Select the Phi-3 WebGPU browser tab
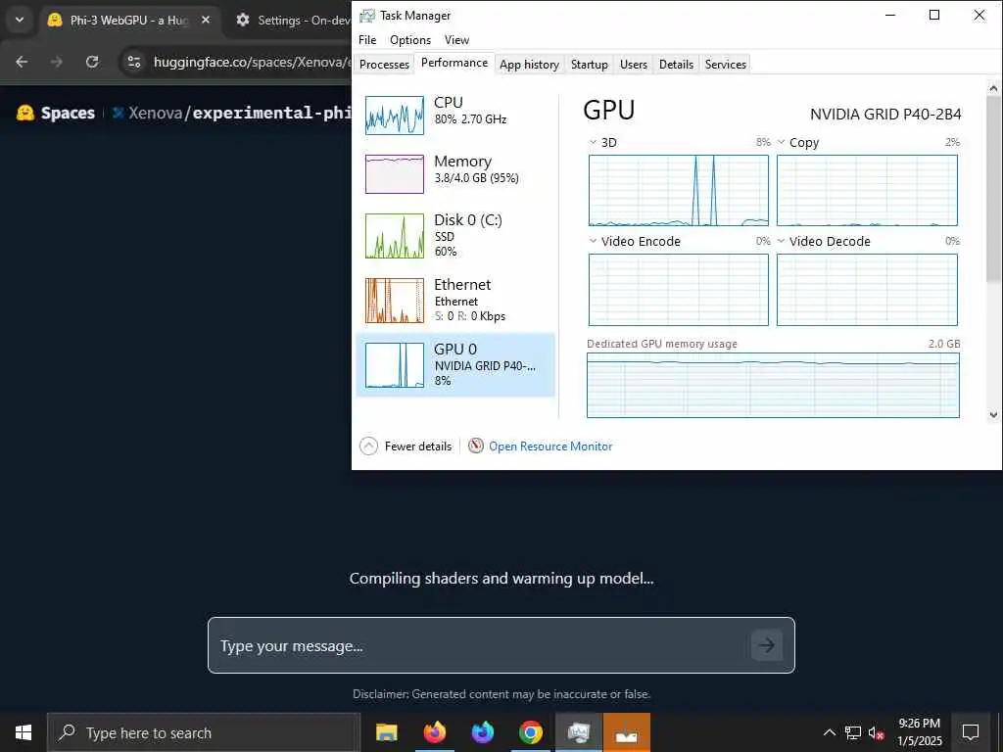Image resolution: width=1003 pixels, height=752 pixels. point(130,20)
